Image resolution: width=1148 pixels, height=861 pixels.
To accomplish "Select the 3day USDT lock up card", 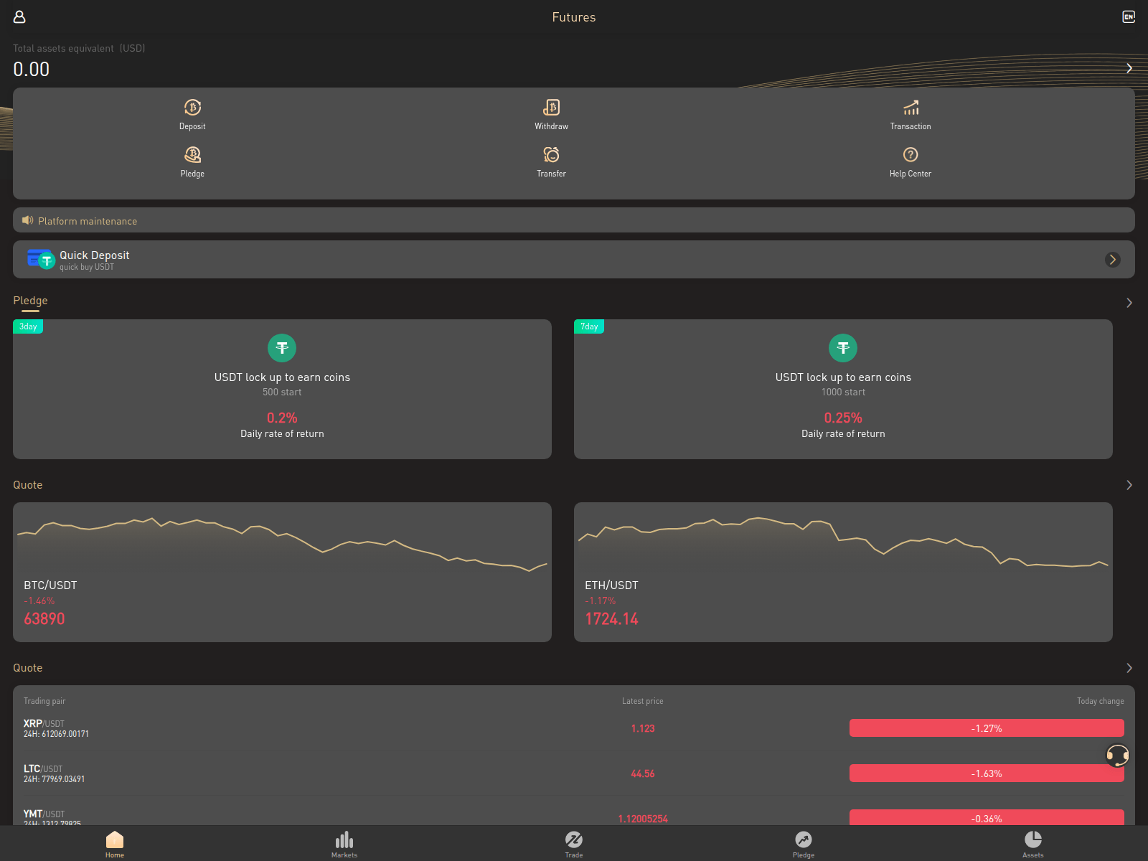I will click(282, 389).
